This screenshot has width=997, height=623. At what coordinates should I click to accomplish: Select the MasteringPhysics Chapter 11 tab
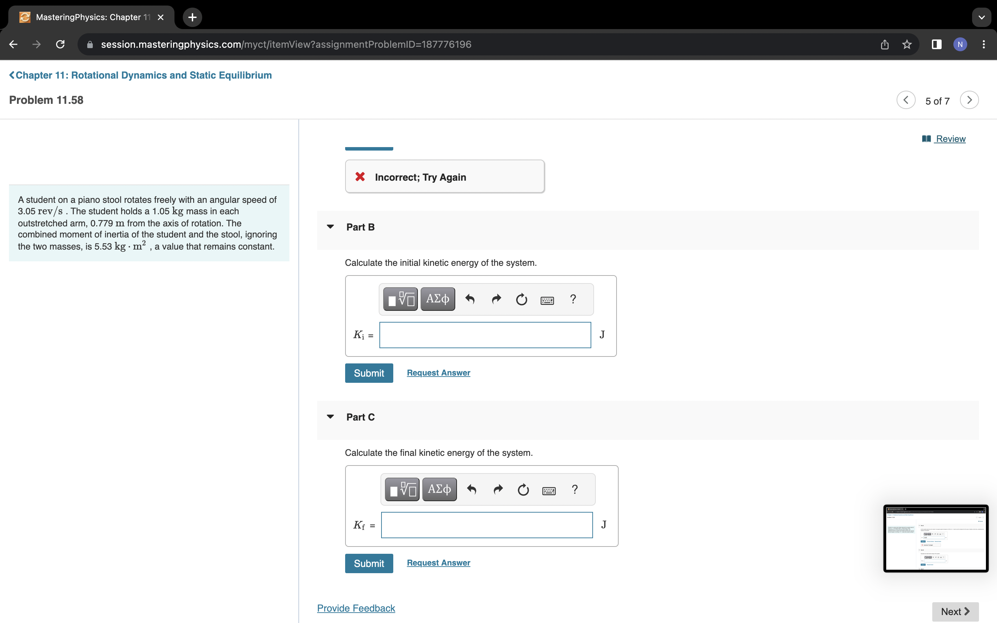coord(89,17)
